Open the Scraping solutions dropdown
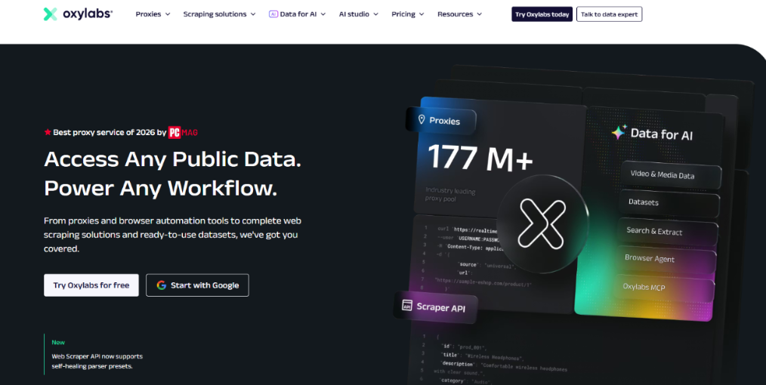766x385 pixels. click(219, 14)
